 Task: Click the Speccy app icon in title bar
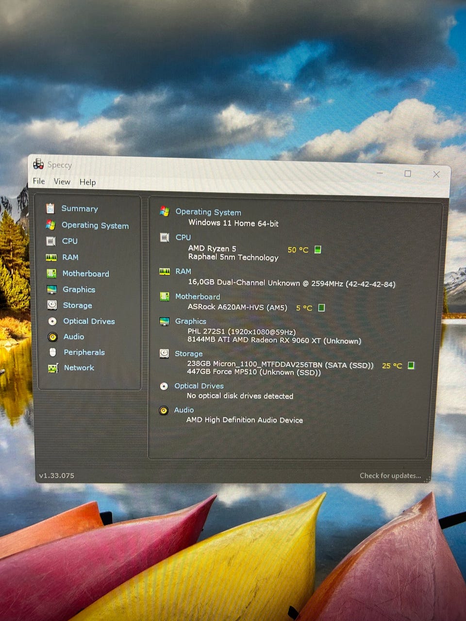(38, 164)
